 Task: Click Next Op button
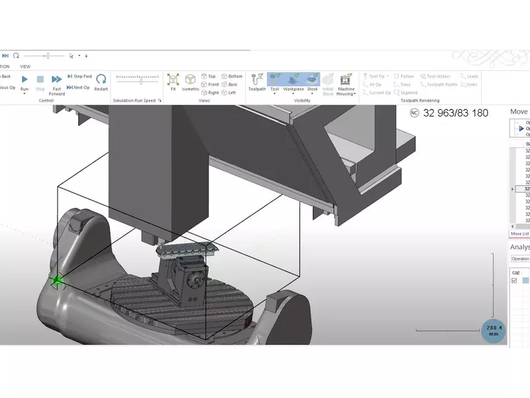(78, 88)
